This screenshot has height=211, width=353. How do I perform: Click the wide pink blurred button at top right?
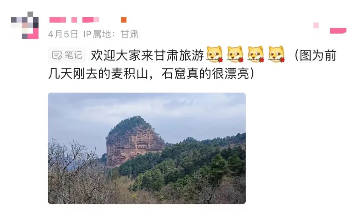click(338, 31)
